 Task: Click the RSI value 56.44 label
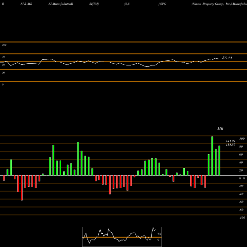(x=227, y=58)
